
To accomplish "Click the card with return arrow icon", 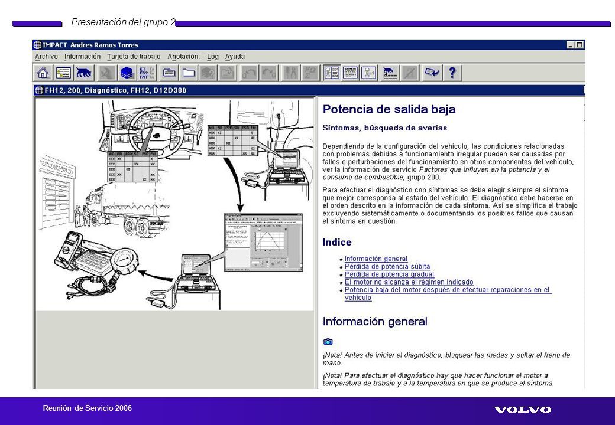I will [x=432, y=73].
